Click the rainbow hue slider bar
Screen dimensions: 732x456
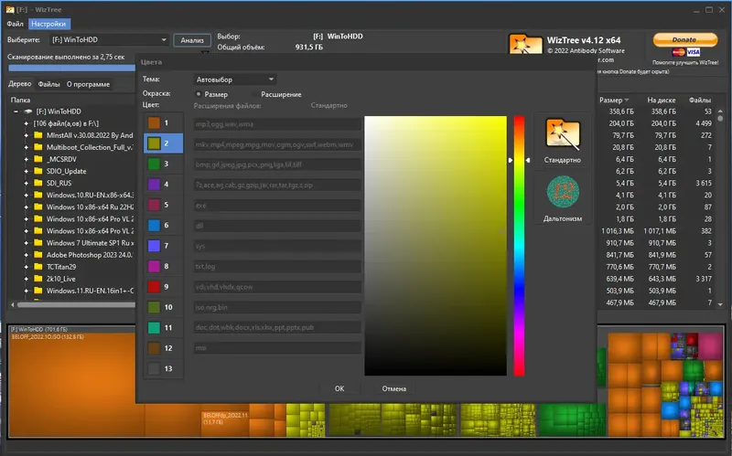pyautogui.click(x=519, y=246)
